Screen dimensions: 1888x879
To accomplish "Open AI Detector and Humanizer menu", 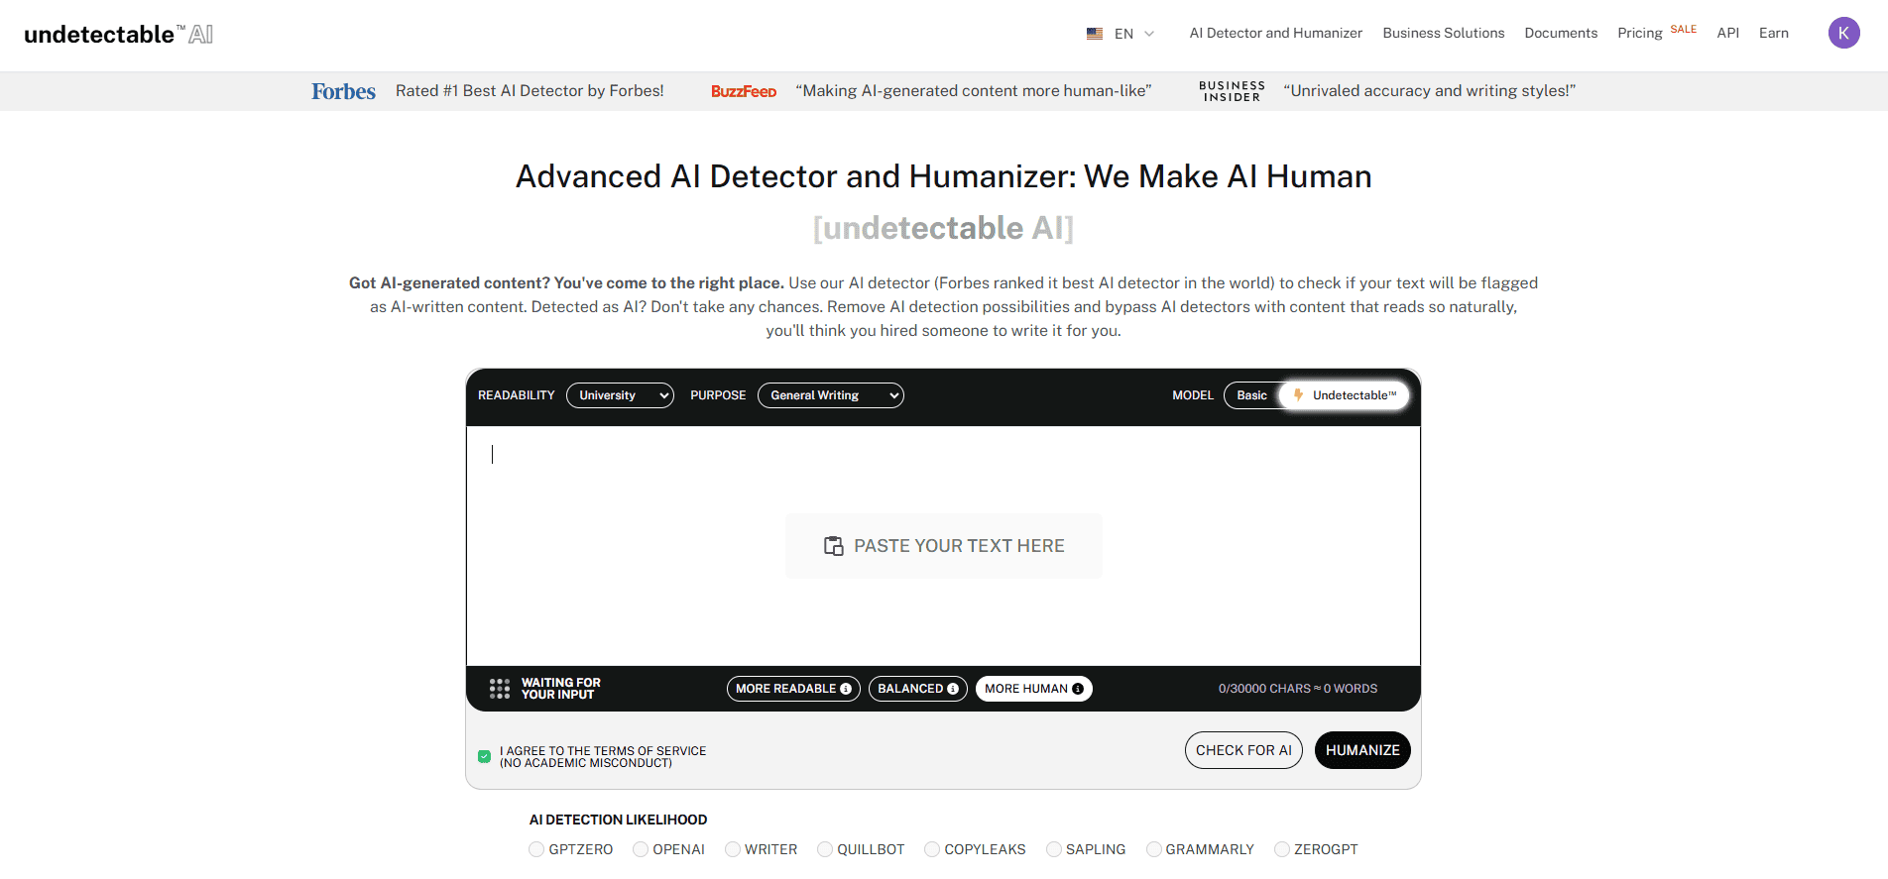I will coord(1275,33).
